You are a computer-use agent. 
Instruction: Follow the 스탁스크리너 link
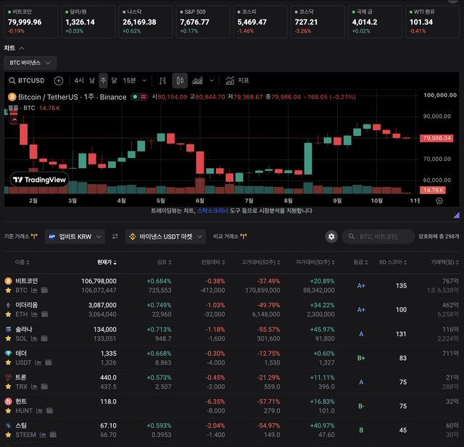click(x=212, y=211)
